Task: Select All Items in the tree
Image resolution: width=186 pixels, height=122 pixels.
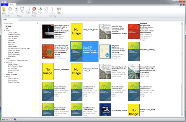Action: [9, 26]
